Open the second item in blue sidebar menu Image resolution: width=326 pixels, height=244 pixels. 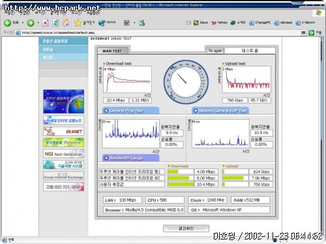[63, 49]
